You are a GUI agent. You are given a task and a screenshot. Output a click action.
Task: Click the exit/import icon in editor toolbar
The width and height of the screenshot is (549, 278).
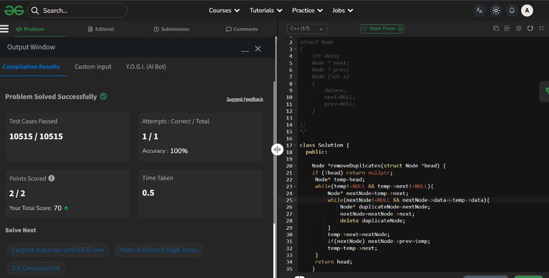point(507,28)
